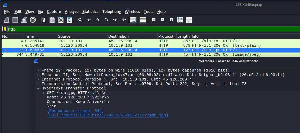Open the Analyze menu
Image resolution: width=300 pixels, height=133 pixels.
(71, 12)
